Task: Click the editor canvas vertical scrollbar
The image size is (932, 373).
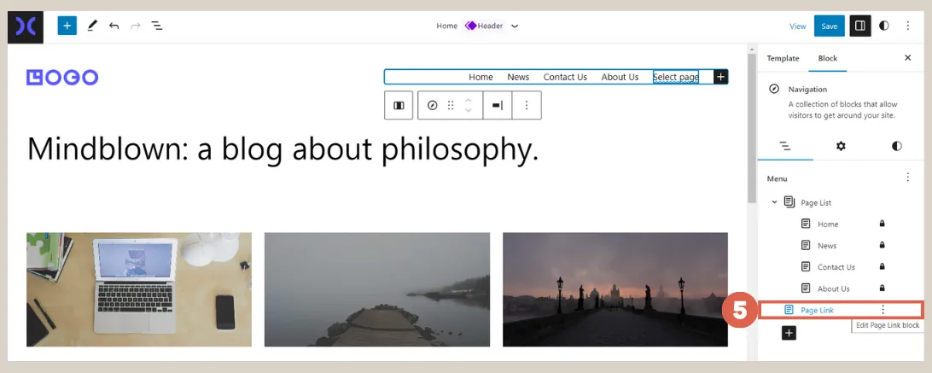Action: pos(752,128)
